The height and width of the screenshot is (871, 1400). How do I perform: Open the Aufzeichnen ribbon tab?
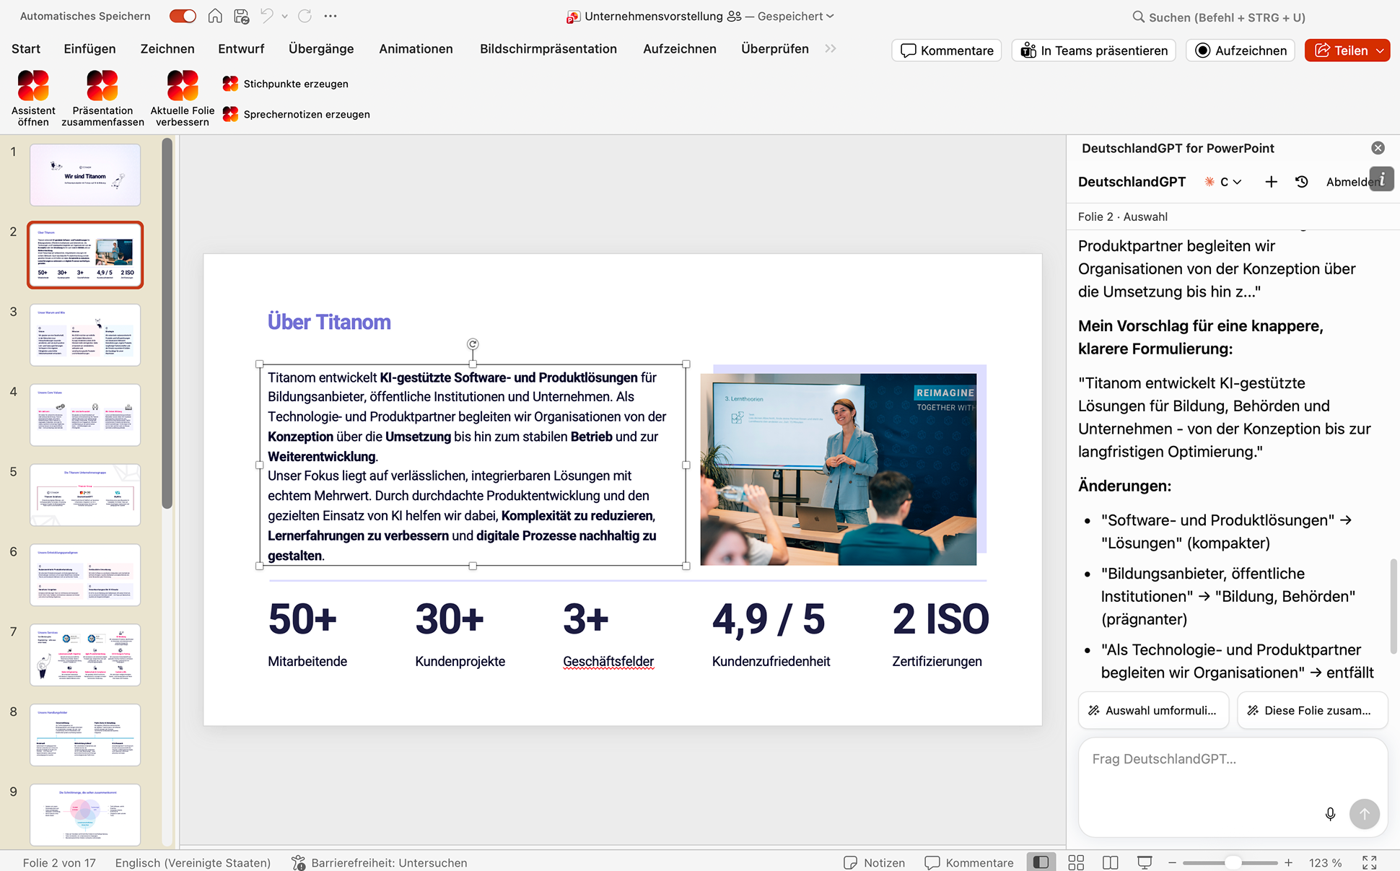click(680, 48)
